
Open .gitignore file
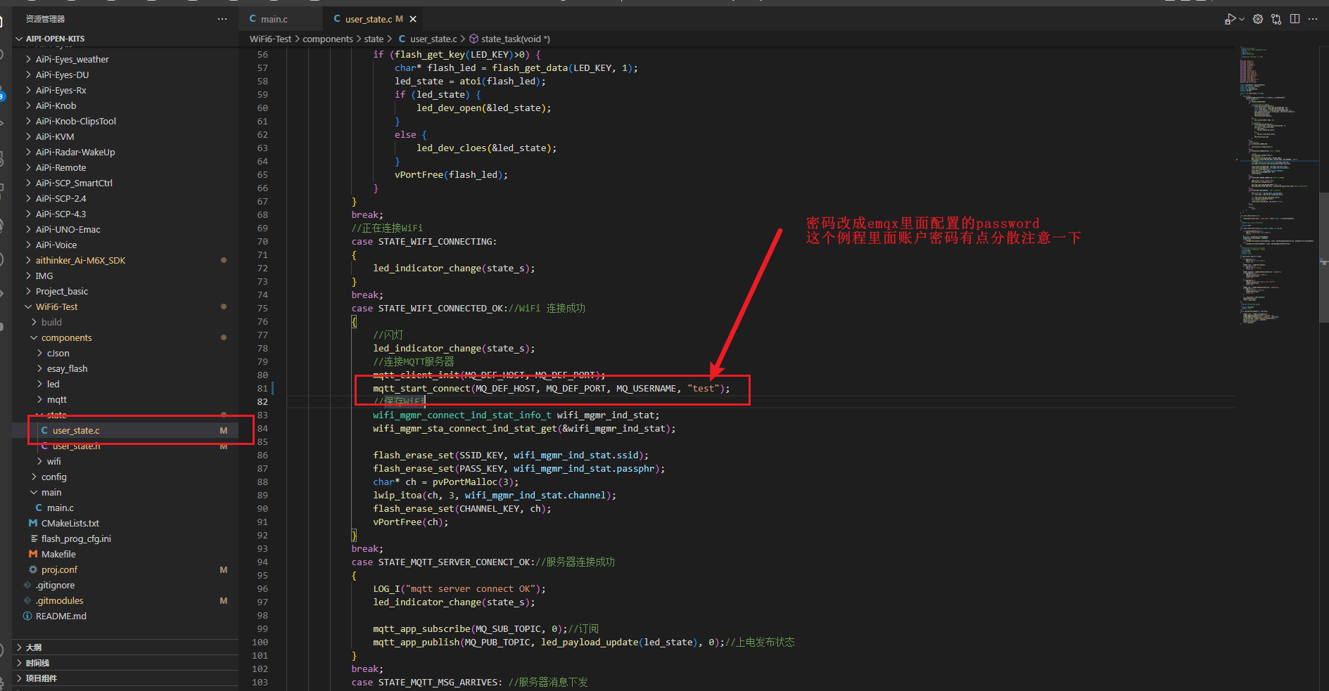(127, 585)
